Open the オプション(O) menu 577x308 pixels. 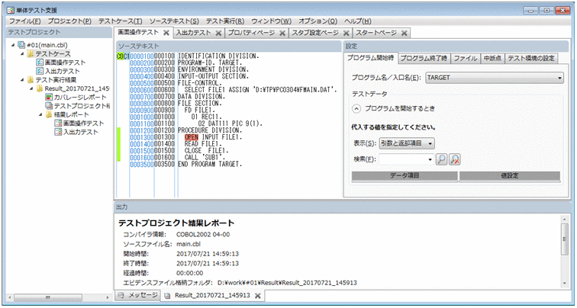coord(318,21)
